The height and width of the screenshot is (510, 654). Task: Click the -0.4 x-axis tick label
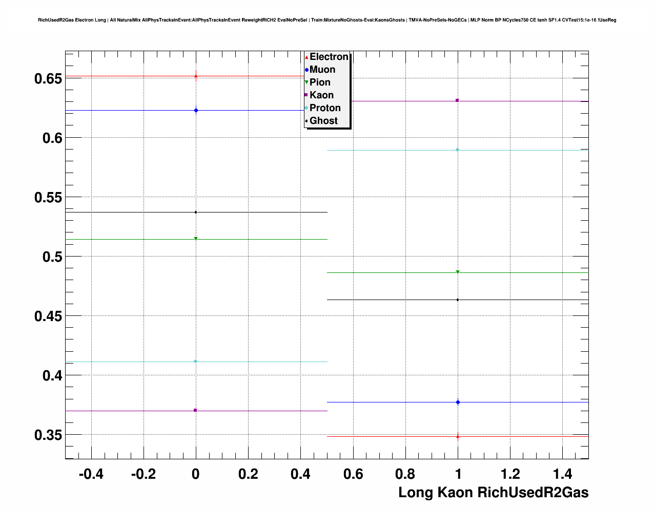(x=91, y=474)
